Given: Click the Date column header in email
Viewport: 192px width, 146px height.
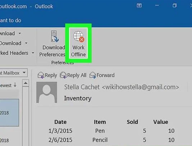Looking at the screenshot, I should (x=60, y=122).
